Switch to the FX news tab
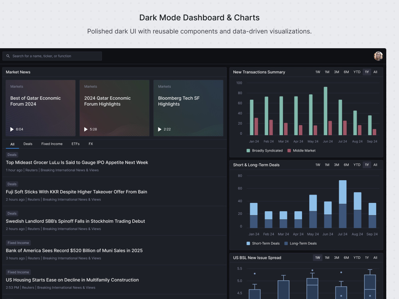Screen dimensions: 399x299 click(x=91, y=144)
